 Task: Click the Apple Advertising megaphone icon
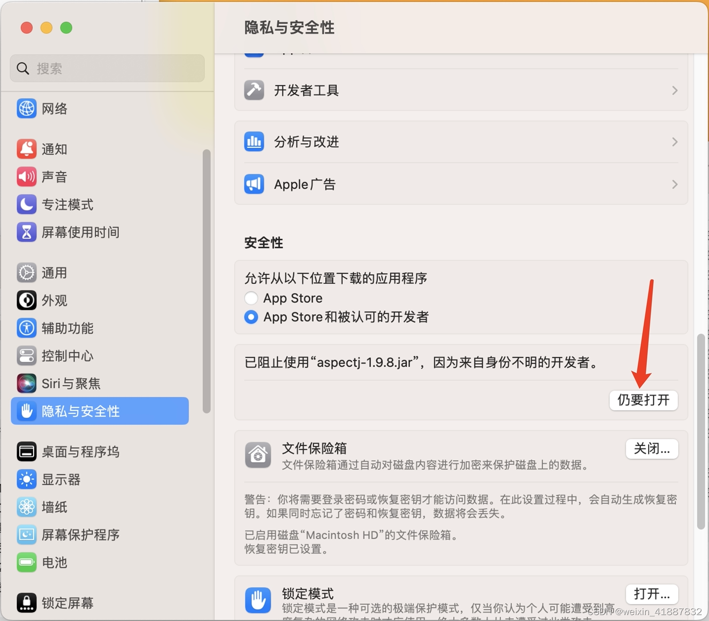tap(254, 184)
